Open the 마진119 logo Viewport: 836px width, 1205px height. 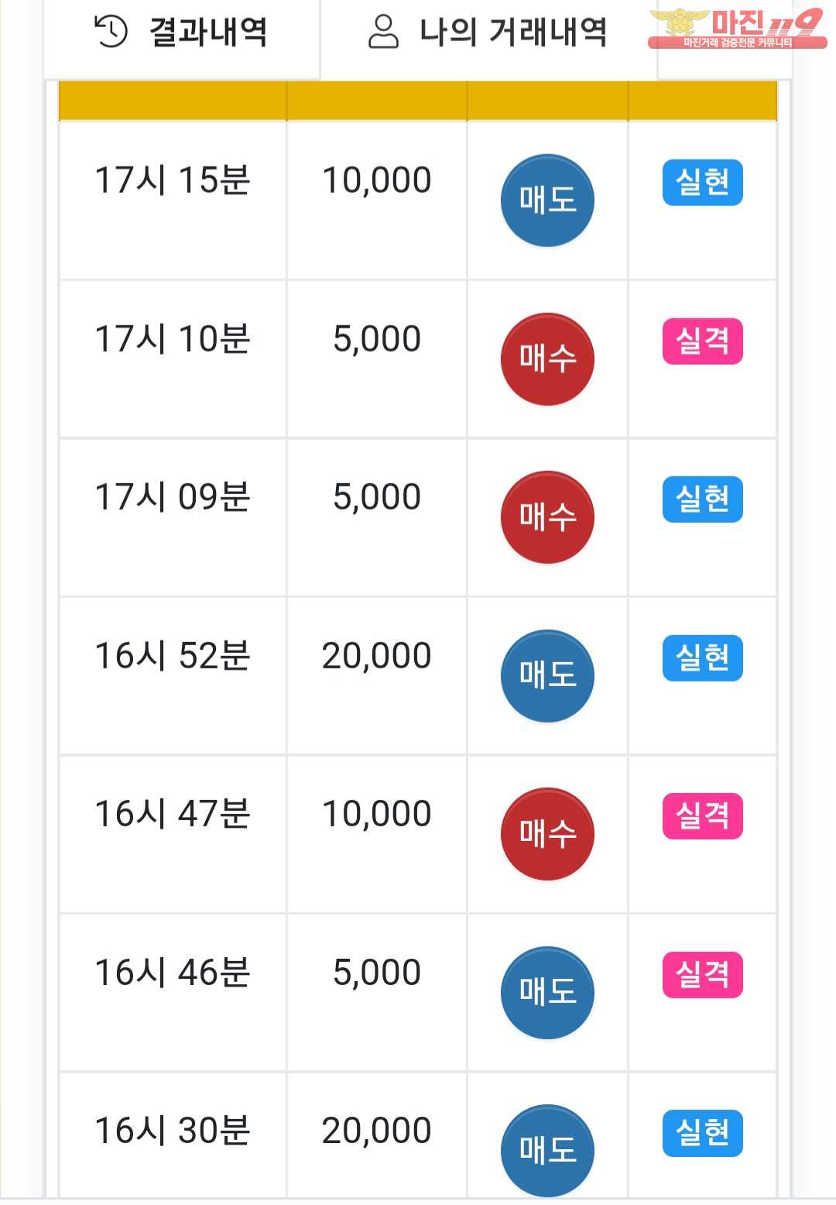coord(736,29)
